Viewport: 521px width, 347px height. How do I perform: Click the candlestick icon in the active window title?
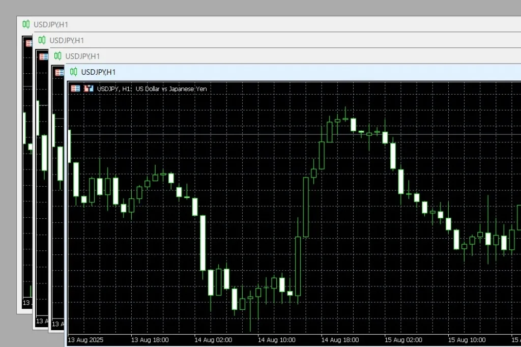[74, 72]
